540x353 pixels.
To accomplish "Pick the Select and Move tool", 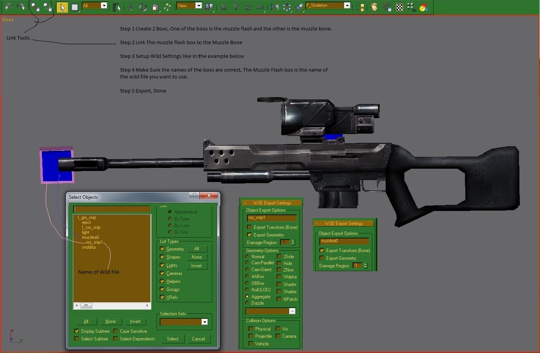I will click(131, 7).
